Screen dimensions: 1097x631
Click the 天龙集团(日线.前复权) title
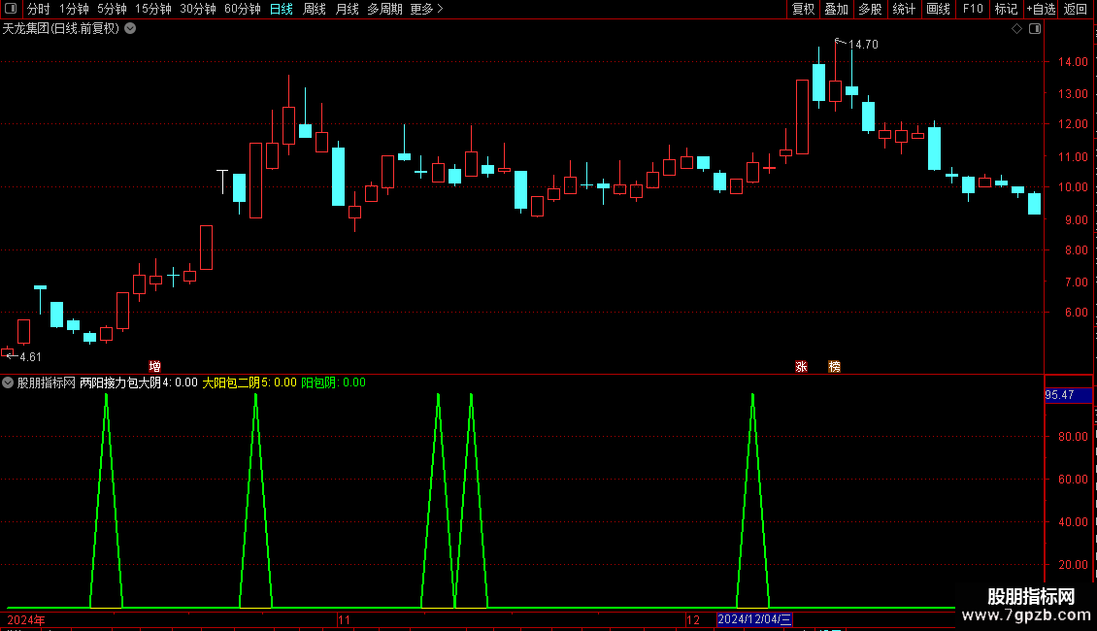[61, 29]
